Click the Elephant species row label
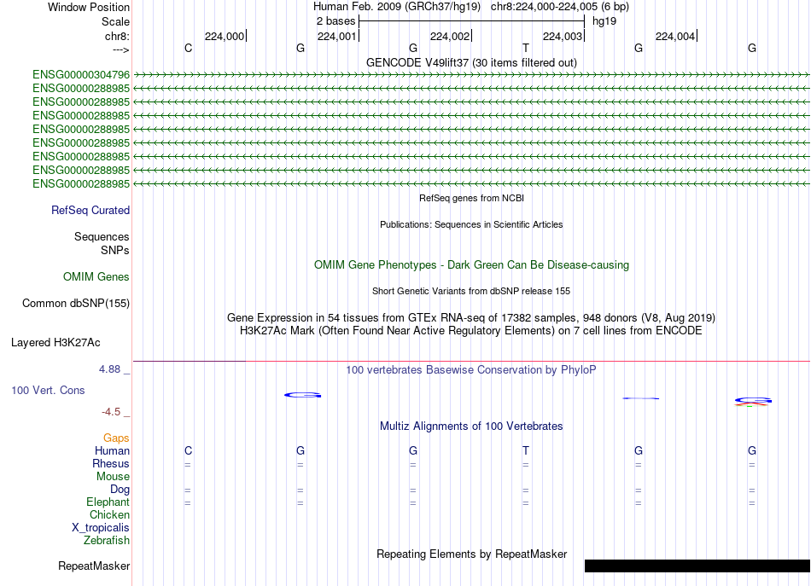The height and width of the screenshot is (586, 811). pyautogui.click(x=108, y=502)
